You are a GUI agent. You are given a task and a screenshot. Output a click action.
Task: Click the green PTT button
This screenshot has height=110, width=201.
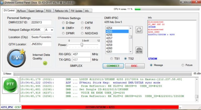point(10,85)
